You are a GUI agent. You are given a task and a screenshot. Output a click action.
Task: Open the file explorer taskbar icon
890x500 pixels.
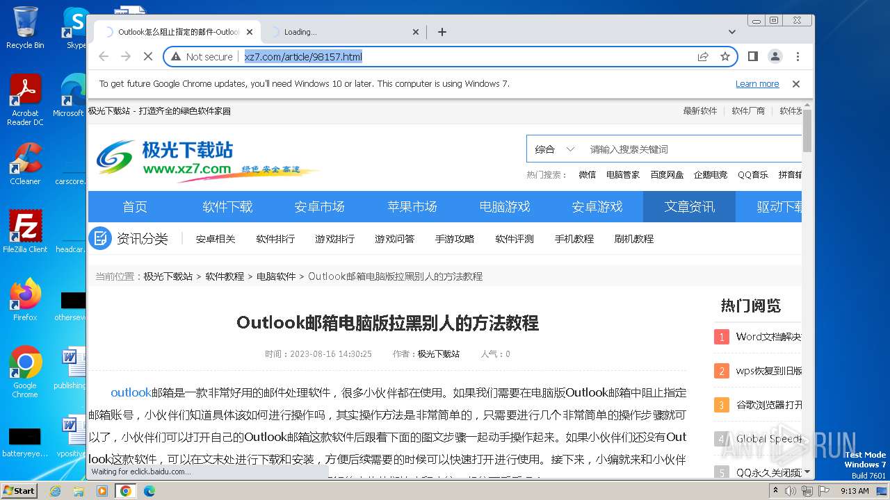(x=79, y=491)
